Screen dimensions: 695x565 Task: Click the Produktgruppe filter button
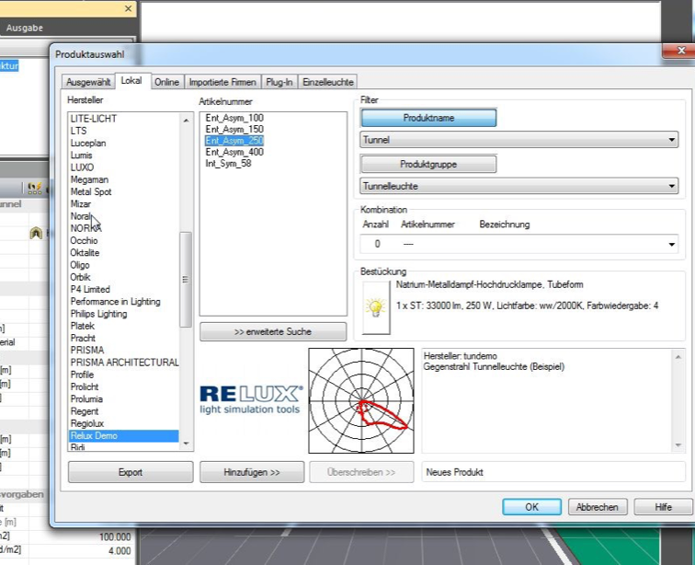[428, 164]
